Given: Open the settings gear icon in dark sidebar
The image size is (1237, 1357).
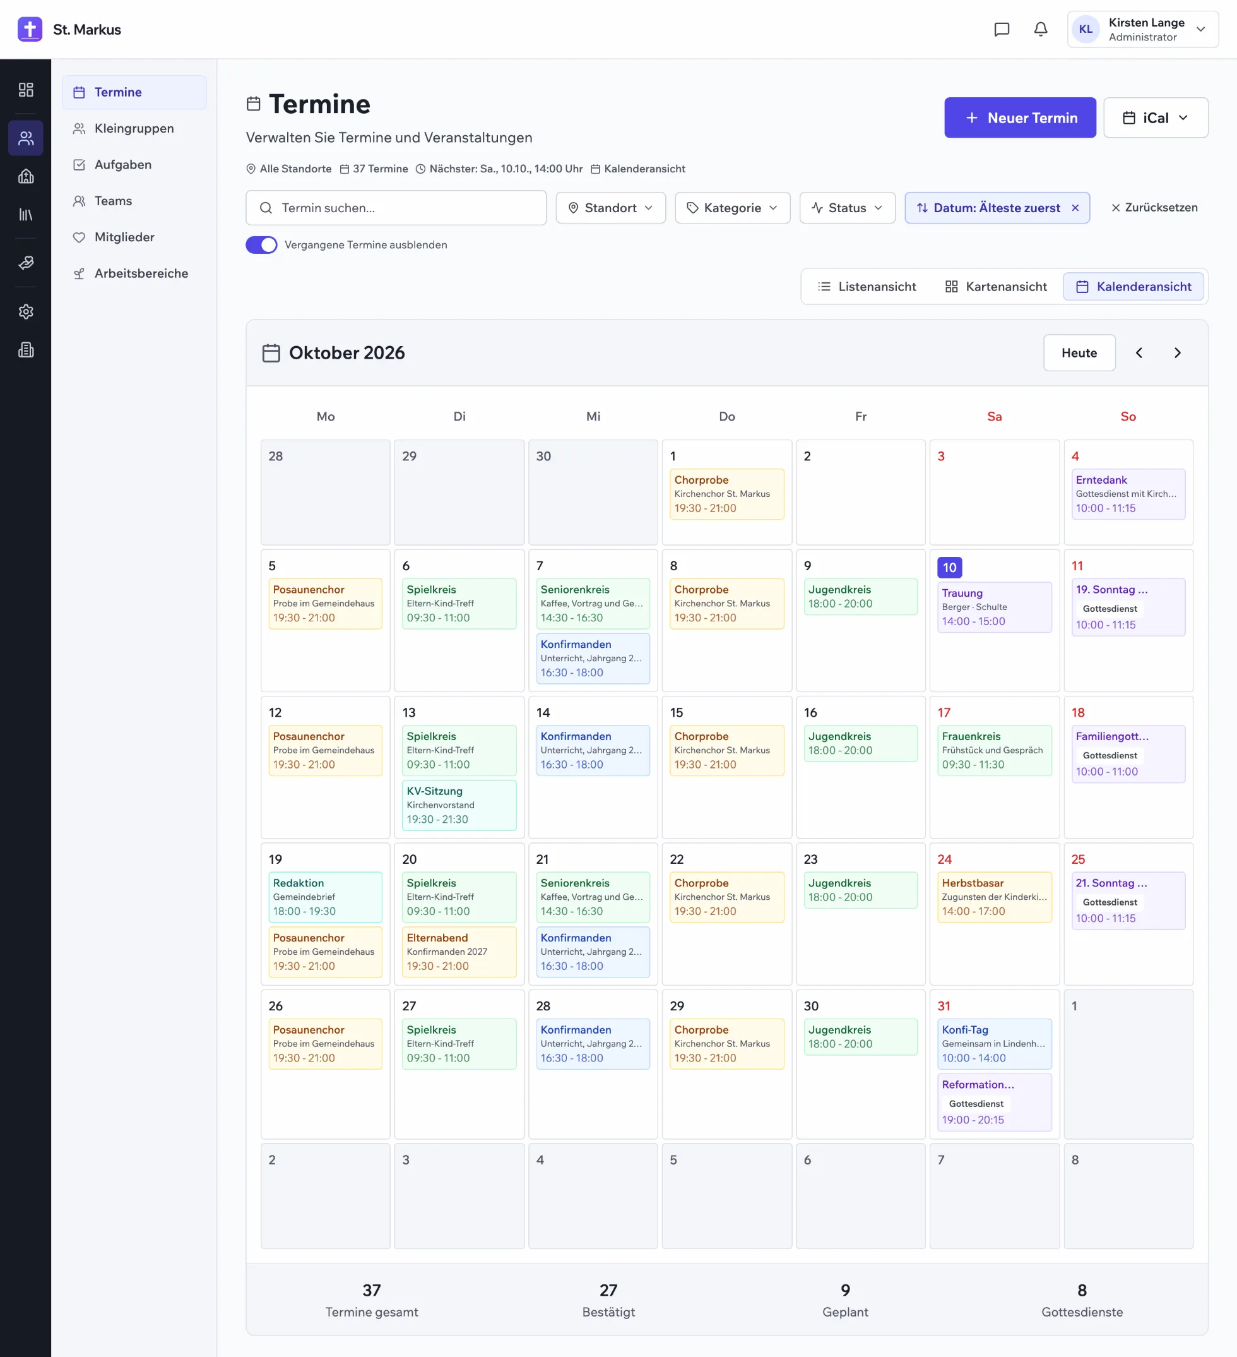Looking at the screenshot, I should click(26, 311).
